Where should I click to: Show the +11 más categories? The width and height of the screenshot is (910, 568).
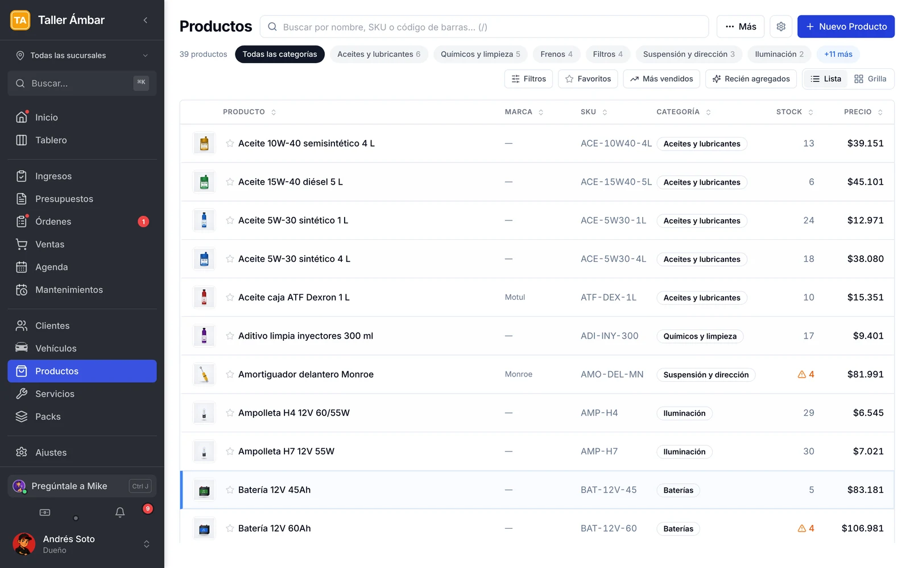pos(838,55)
